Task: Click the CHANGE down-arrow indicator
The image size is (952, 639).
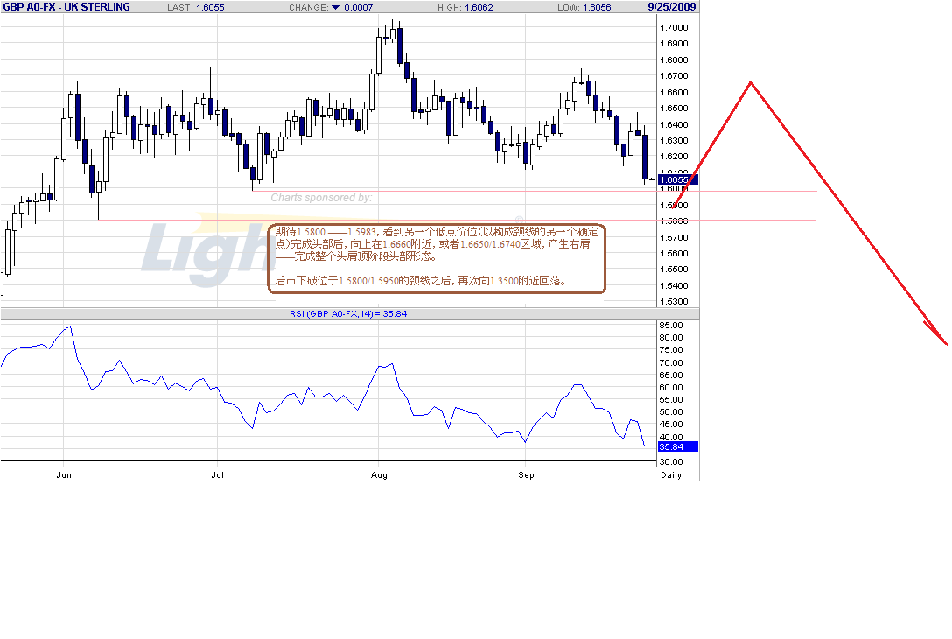Action: click(335, 7)
